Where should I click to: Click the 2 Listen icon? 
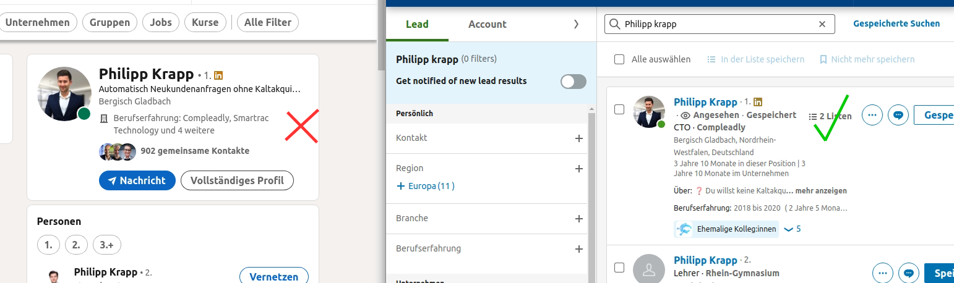pos(813,116)
